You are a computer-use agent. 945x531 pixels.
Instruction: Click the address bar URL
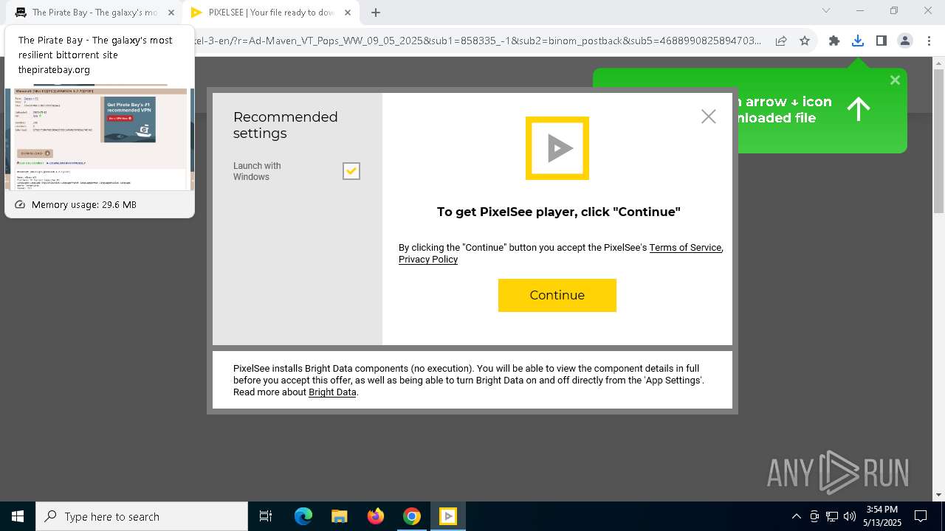(478, 41)
